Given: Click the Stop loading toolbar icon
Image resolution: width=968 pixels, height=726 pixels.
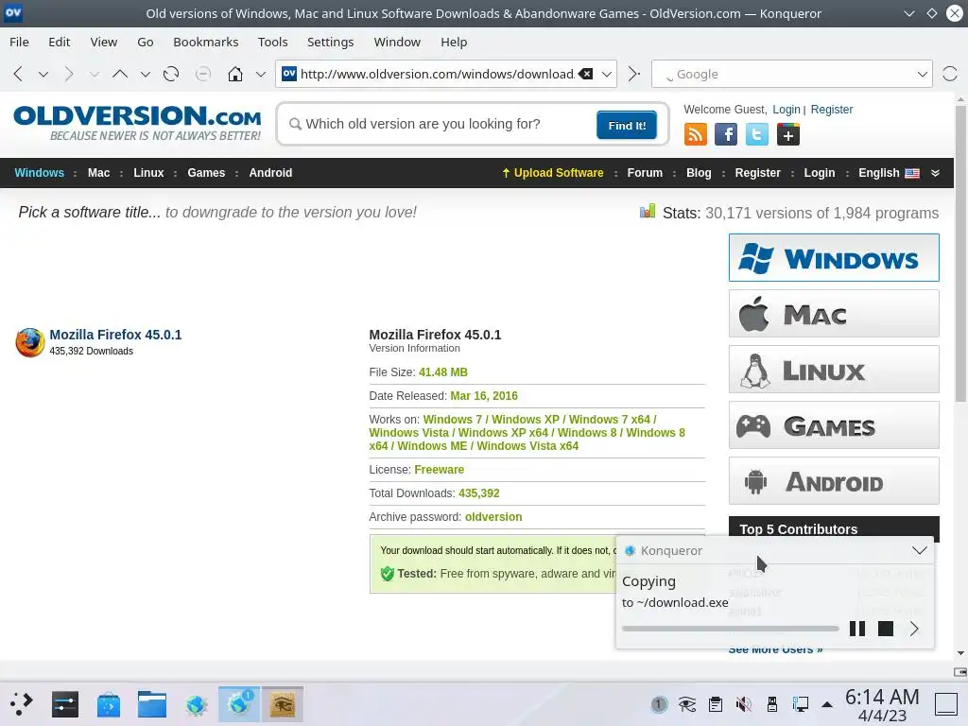Looking at the screenshot, I should point(202,74).
